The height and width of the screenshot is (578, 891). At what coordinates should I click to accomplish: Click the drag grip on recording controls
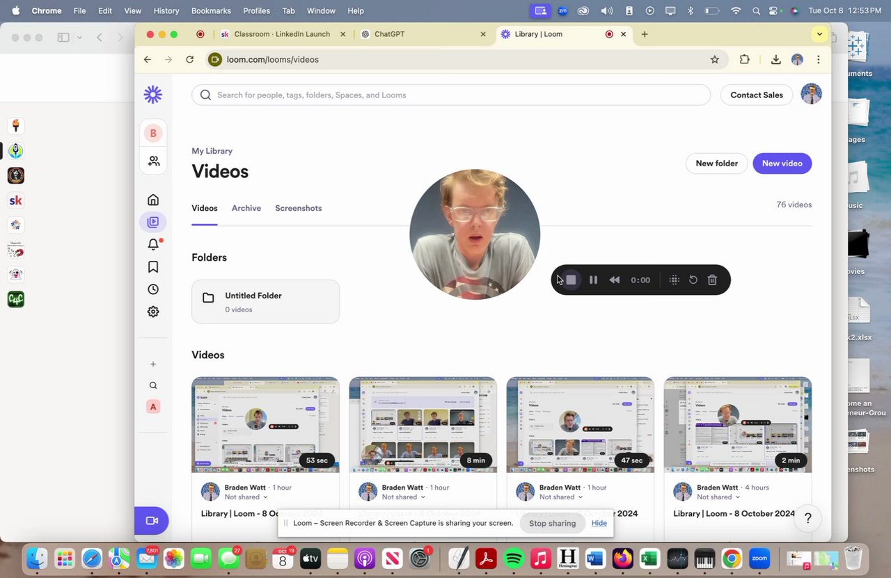click(x=674, y=280)
